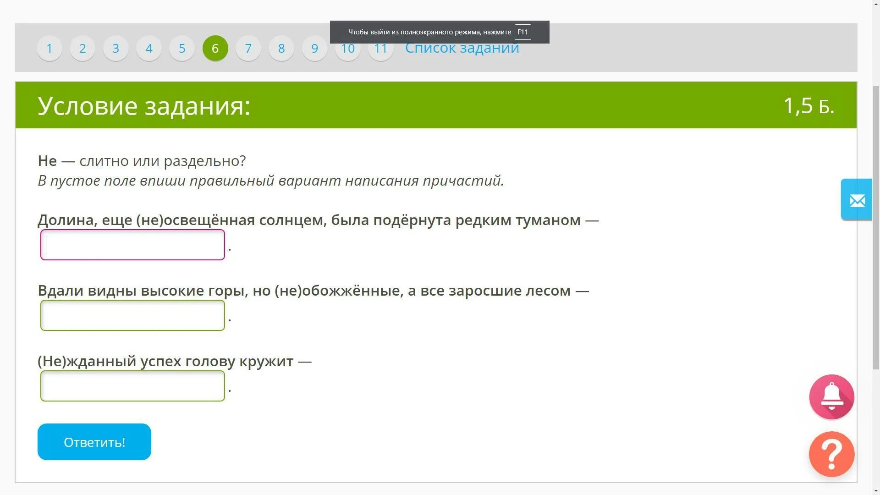Switch to task number 3

coord(116,48)
